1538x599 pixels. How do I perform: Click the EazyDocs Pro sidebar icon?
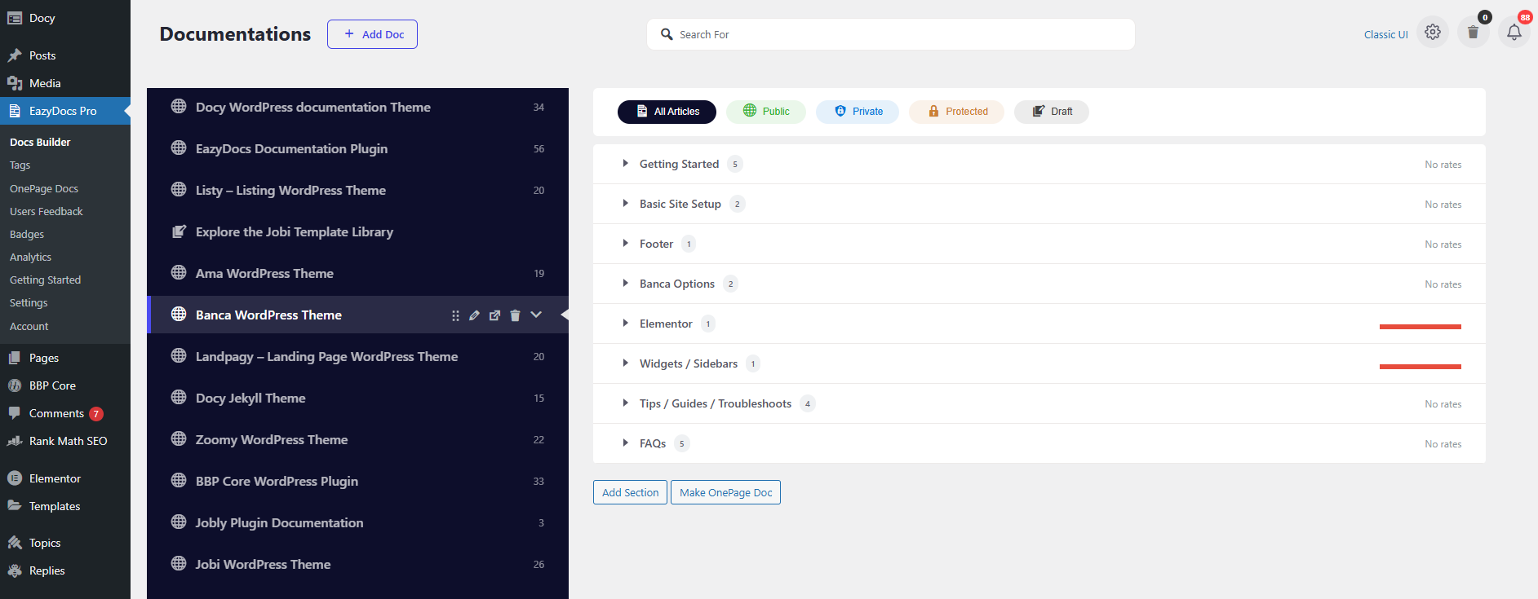point(15,111)
